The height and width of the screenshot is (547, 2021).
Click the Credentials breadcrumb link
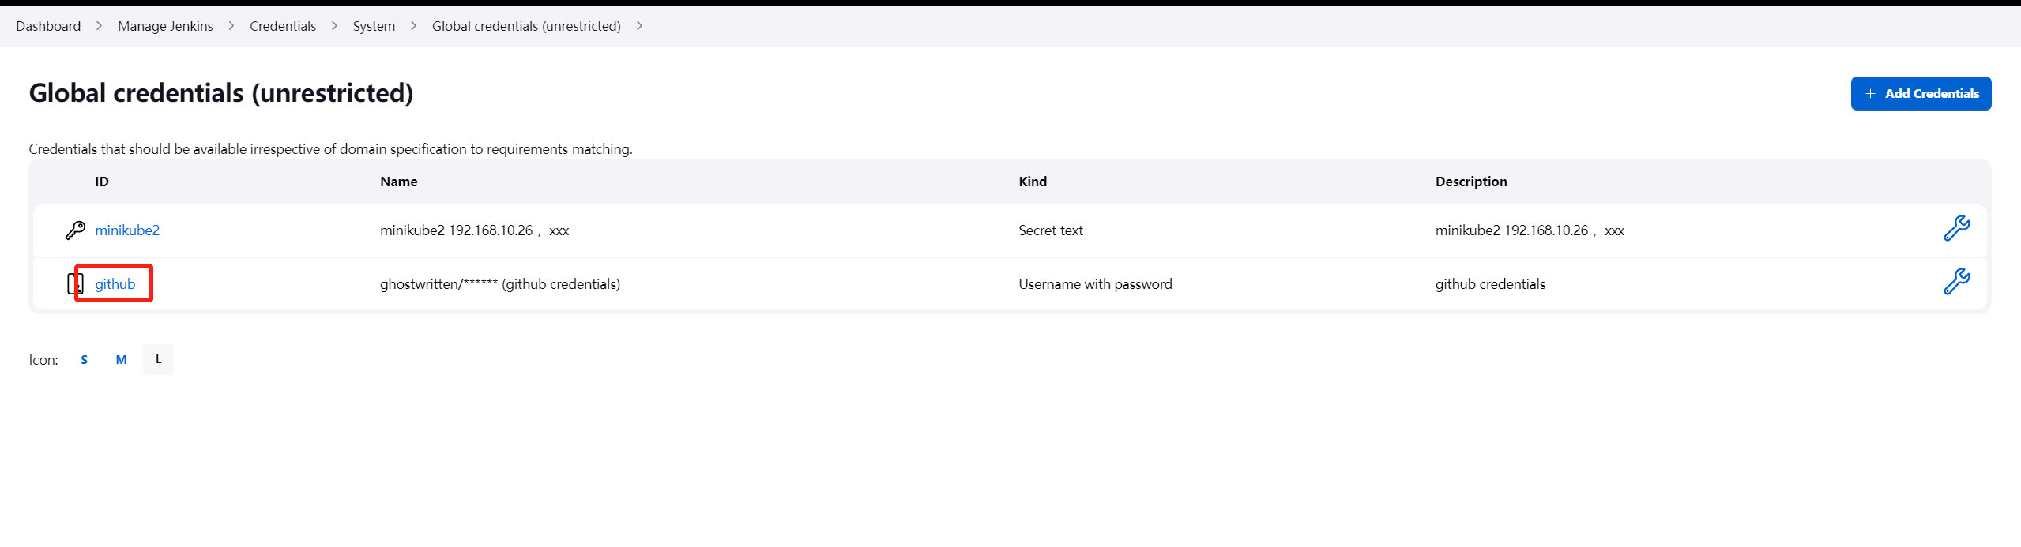(282, 25)
